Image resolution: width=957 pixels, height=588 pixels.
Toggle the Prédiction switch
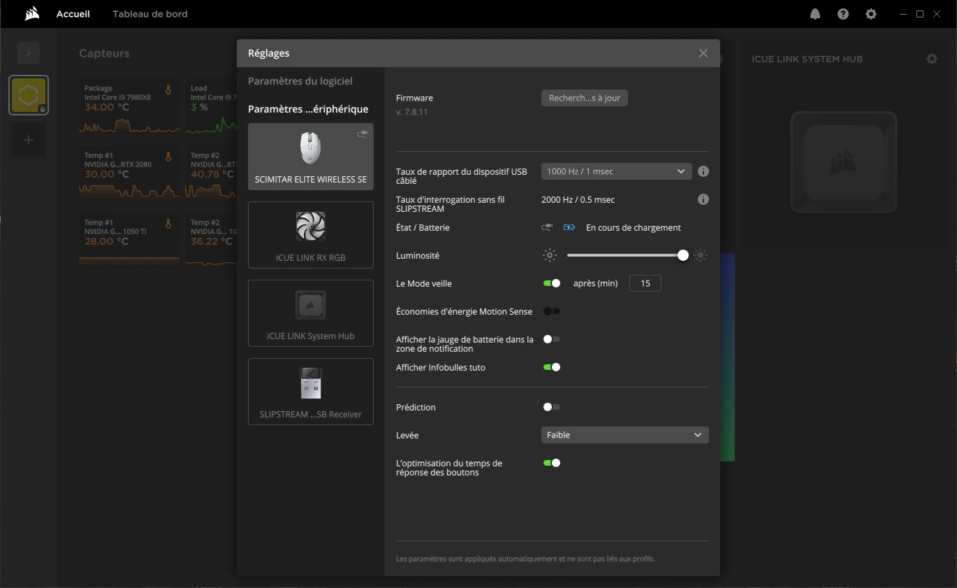pyautogui.click(x=552, y=407)
